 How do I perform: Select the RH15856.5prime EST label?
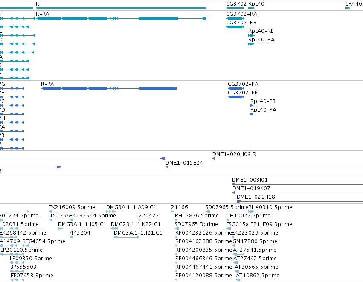[197, 216]
